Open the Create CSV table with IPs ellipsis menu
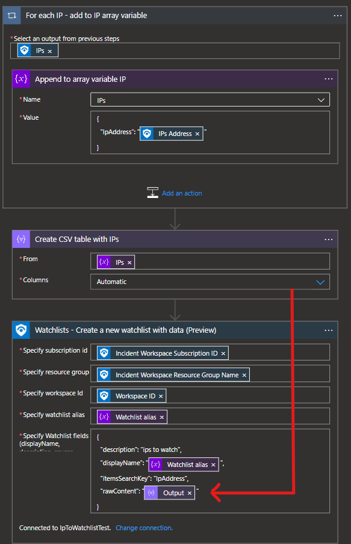The width and height of the screenshot is (351, 544). click(x=329, y=240)
